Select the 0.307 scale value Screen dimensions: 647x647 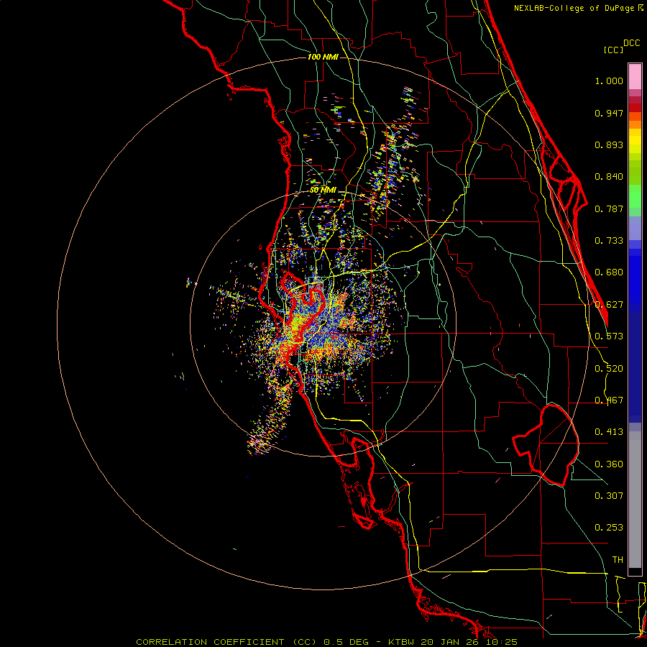click(609, 496)
